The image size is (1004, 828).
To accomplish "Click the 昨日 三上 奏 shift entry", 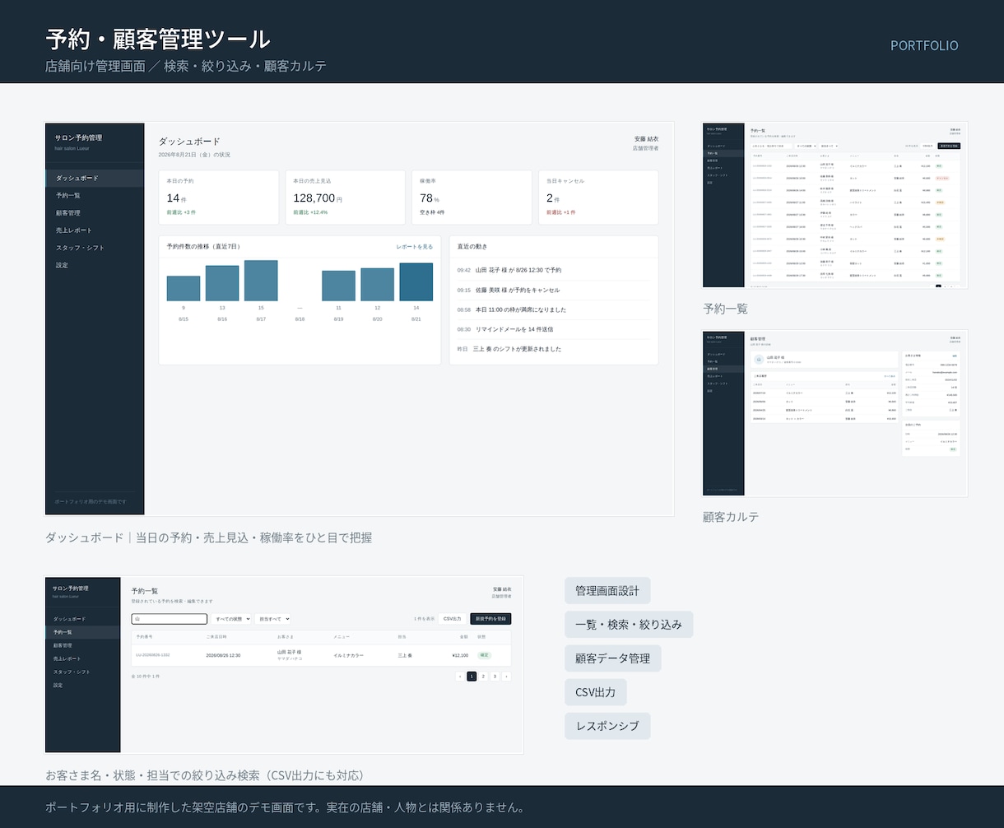I will (x=554, y=349).
